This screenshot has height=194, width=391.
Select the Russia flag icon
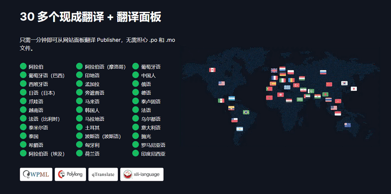click(x=323, y=72)
